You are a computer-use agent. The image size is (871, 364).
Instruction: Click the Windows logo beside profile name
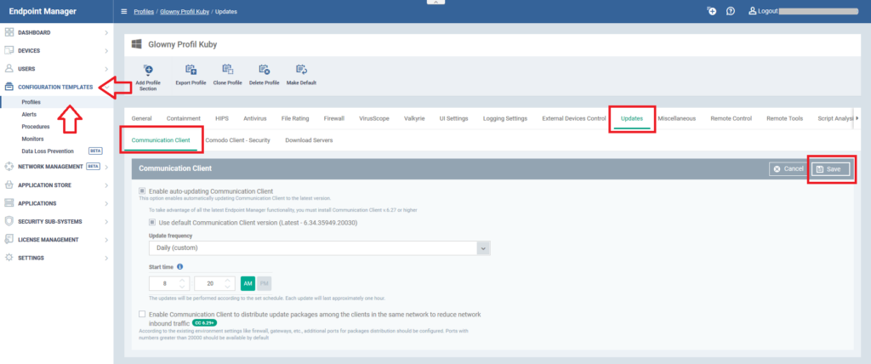(137, 44)
